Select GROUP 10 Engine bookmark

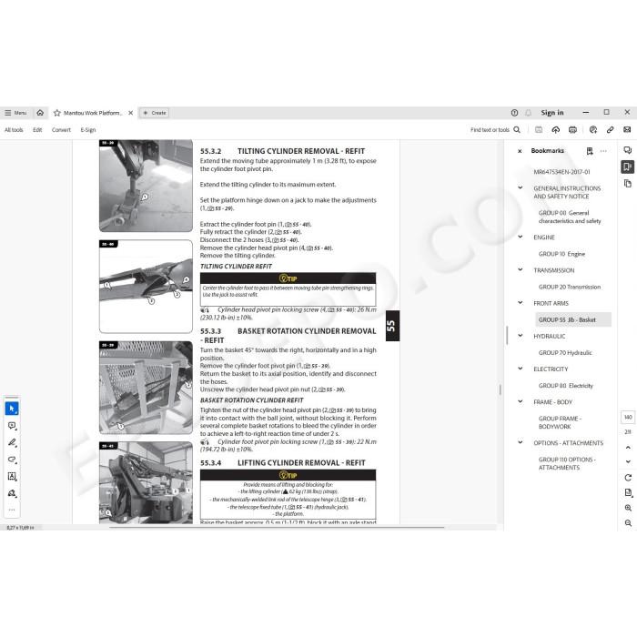coord(561,254)
